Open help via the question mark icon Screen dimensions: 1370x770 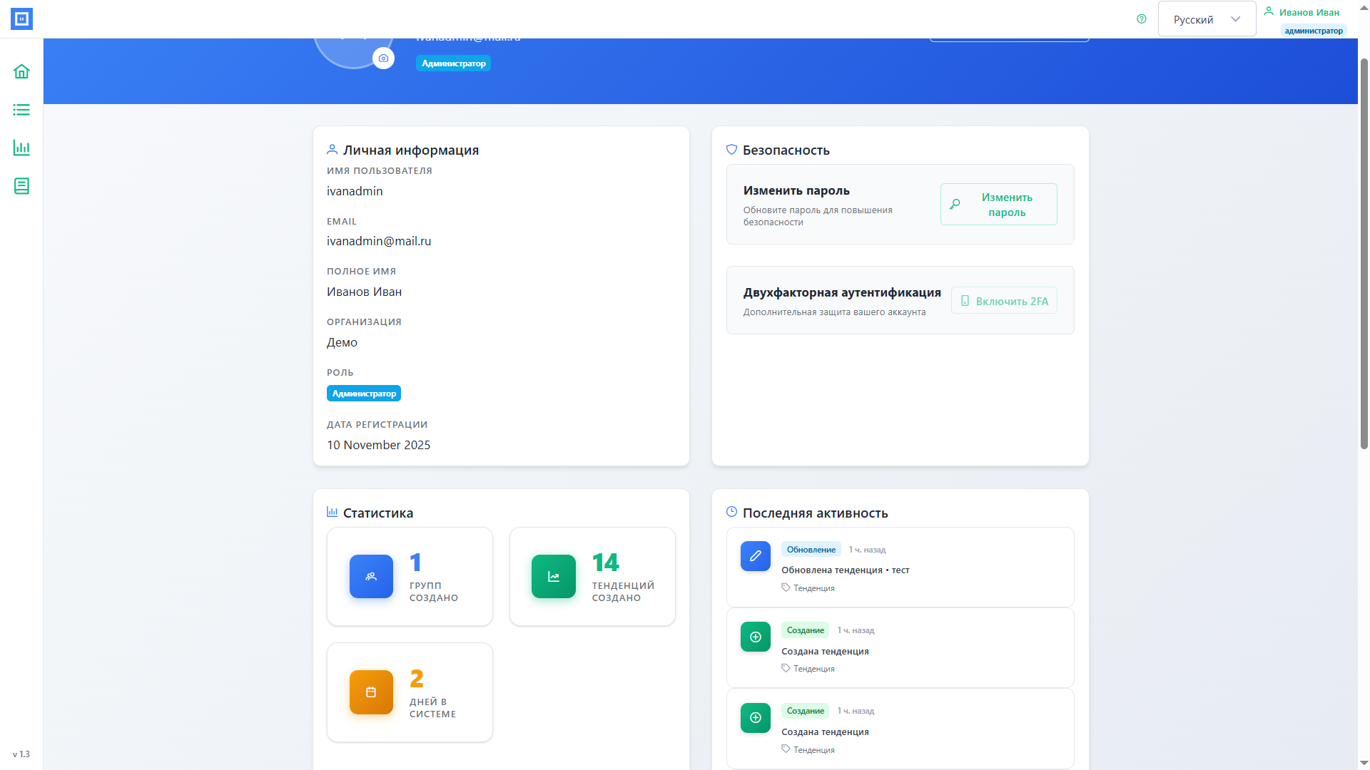[x=1140, y=19]
